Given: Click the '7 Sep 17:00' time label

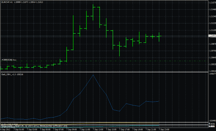Looking at the screenshot, I should click(124, 130).
